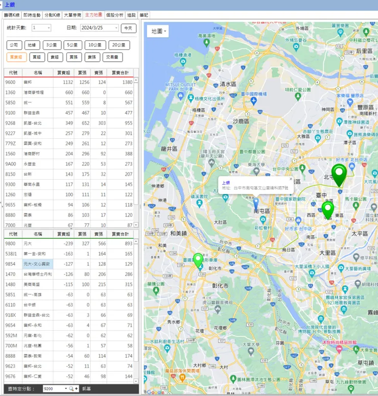Click the branch code input showing 9200

[53, 389]
